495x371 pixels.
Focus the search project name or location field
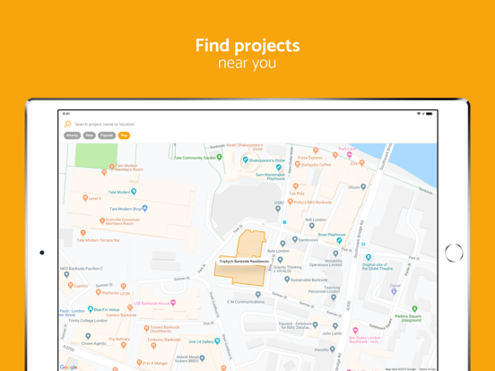coord(104,125)
